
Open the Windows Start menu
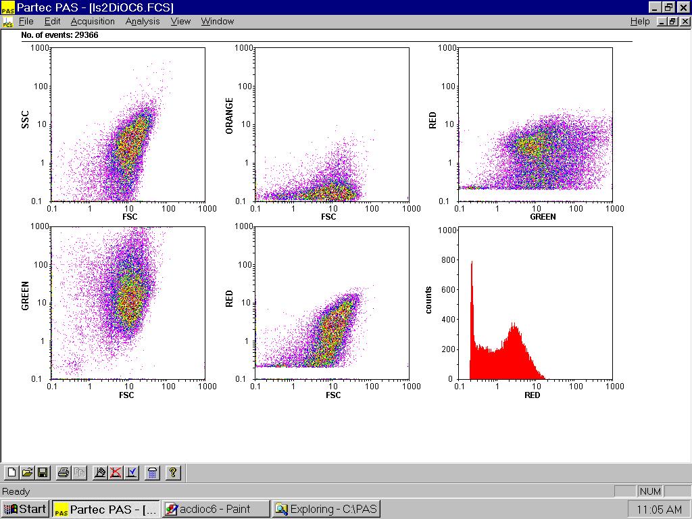[x=26, y=509]
